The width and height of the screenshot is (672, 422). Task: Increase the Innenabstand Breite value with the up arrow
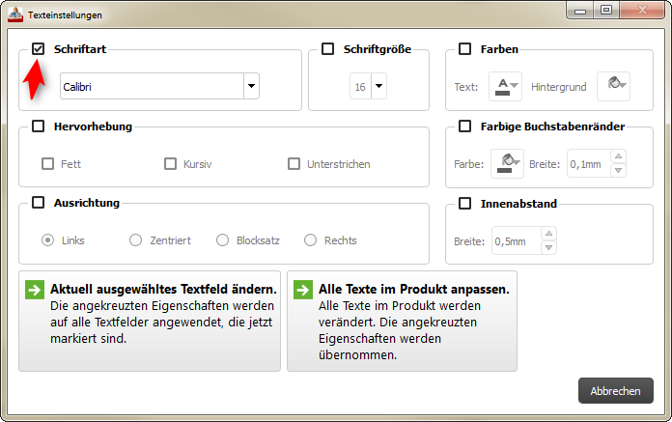(548, 234)
